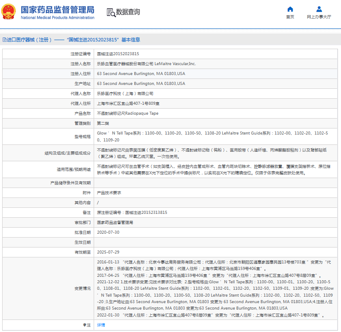Click the 2017-04-25 change record entry
The image size is (341, 332).
point(210,276)
